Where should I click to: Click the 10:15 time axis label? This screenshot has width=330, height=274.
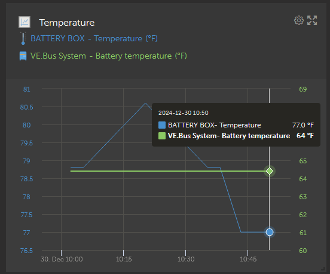pos(124,259)
